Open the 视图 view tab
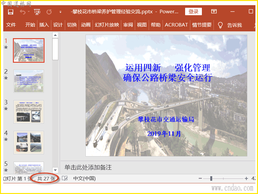The height and width of the screenshot is (194, 258). coord(142,25)
